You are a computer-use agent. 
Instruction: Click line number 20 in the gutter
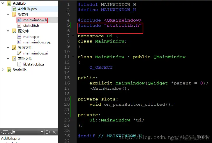click(x=67, y=104)
